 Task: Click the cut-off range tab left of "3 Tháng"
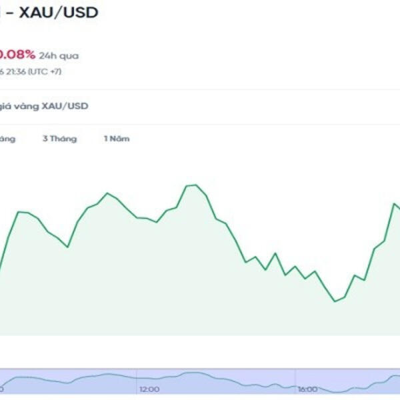[x=7, y=139]
